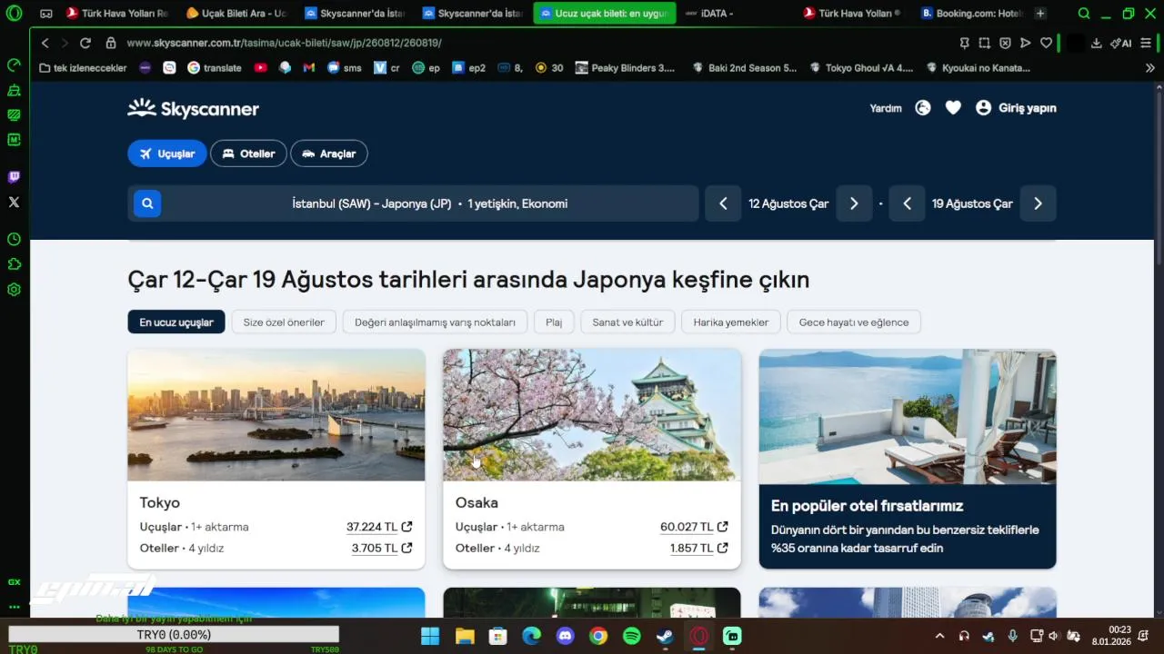Open the browser Downloads icon
Screen dimensions: 1164x654
point(1096,43)
